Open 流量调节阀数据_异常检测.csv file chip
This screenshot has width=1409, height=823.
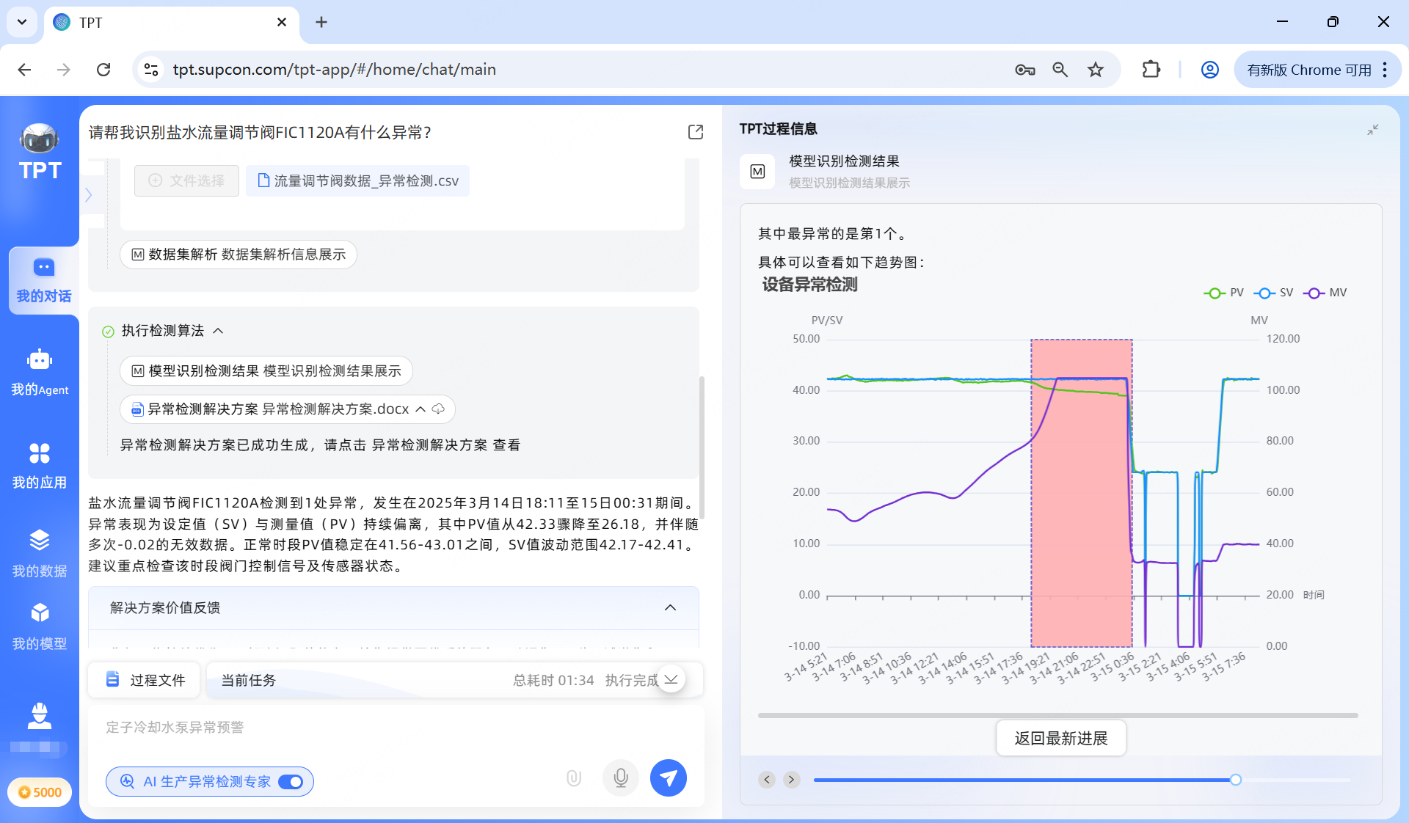coord(357,180)
